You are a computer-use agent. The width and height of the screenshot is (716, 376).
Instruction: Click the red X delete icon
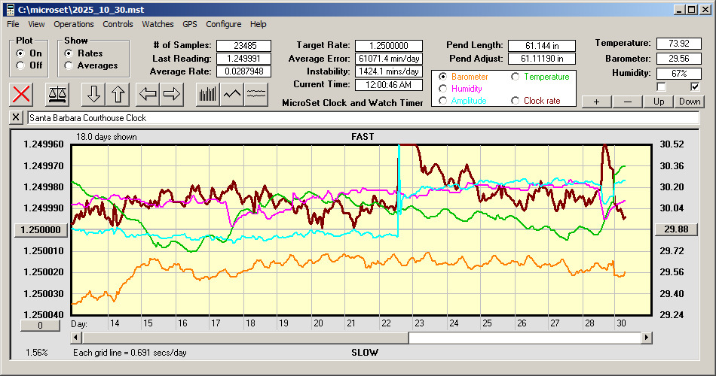(x=23, y=94)
